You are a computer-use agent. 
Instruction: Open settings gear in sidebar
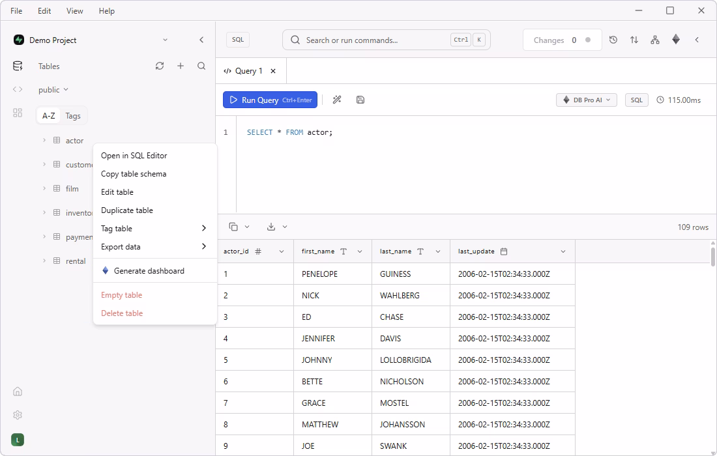point(18,415)
